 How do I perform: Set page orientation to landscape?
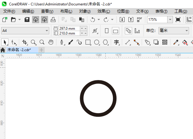[116, 31]
